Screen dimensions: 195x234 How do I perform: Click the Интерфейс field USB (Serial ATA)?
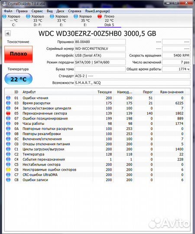tap(100, 55)
